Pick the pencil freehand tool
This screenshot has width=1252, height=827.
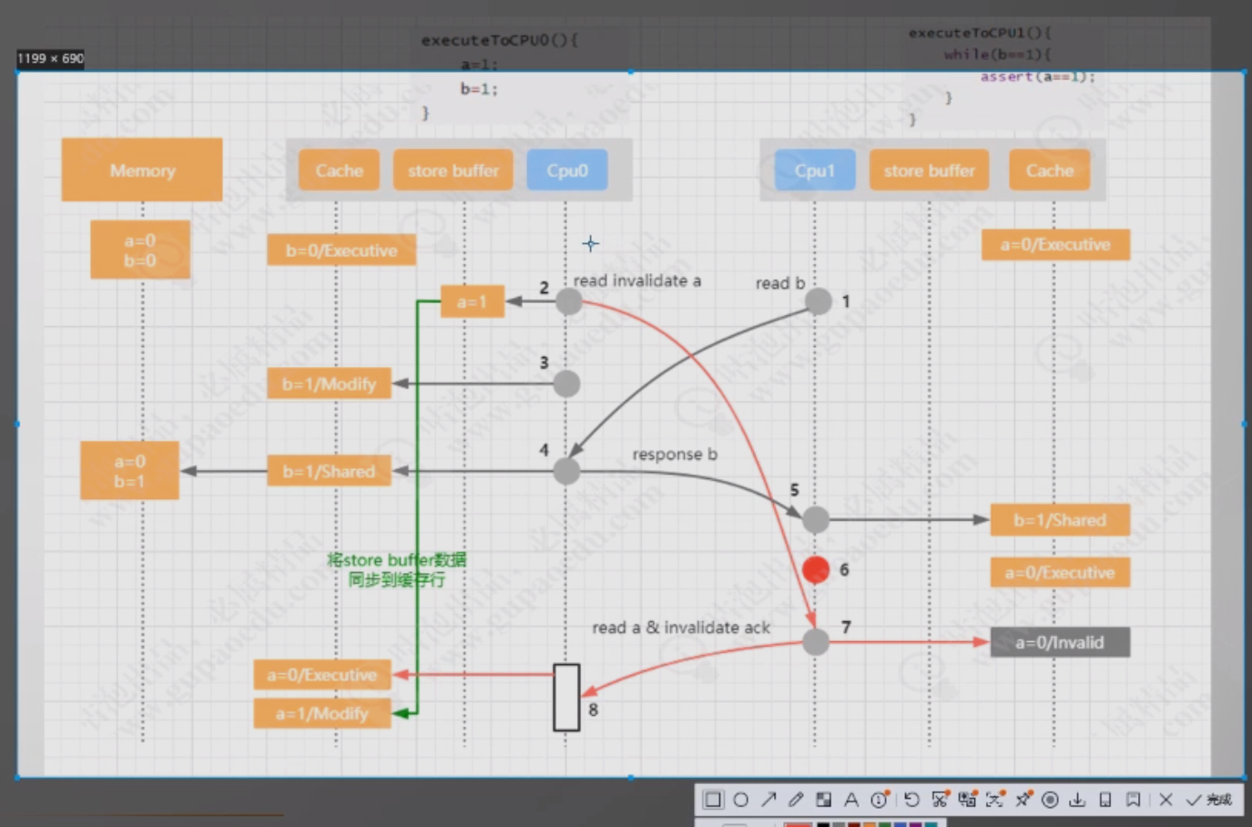(x=796, y=800)
